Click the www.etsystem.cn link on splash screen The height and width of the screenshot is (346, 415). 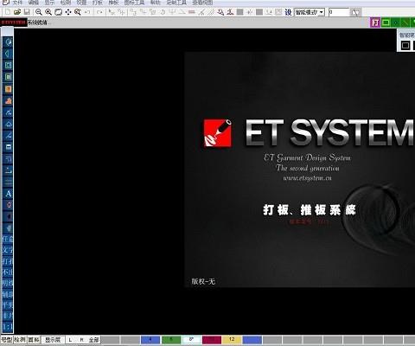(307, 178)
